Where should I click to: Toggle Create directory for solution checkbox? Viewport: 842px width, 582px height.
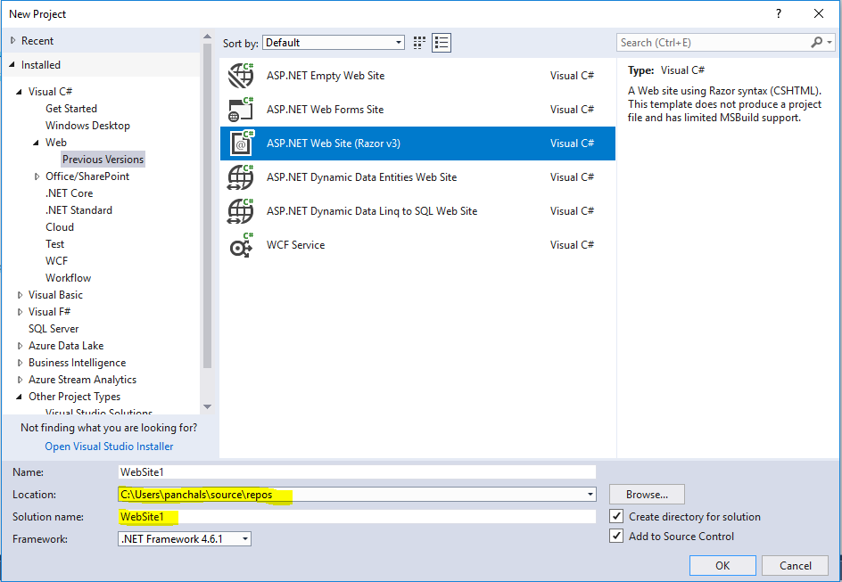pos(616,517)
